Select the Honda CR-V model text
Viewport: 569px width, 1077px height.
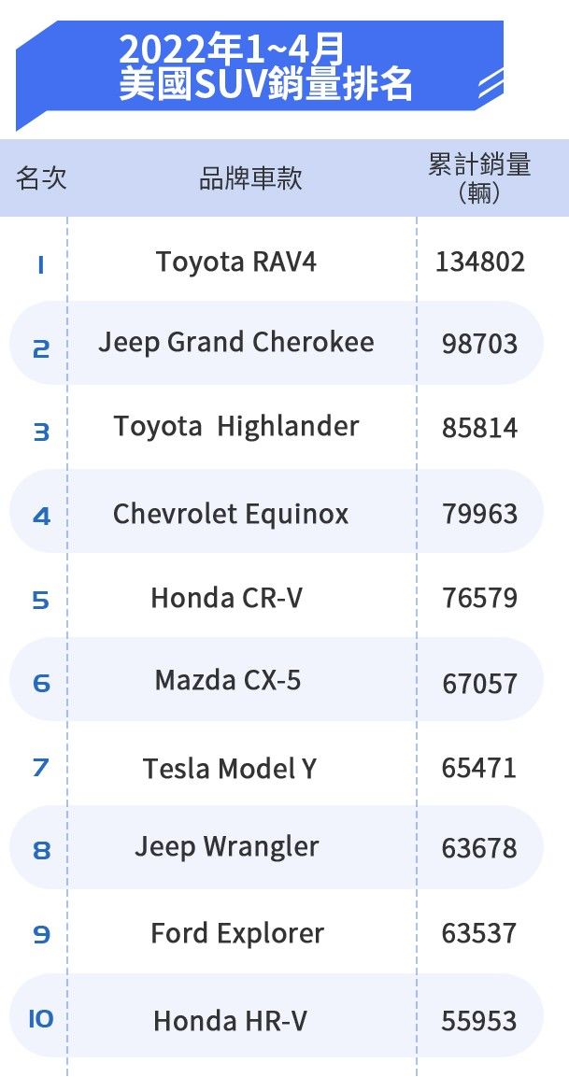pyautogui.click(x=227, y=598)
